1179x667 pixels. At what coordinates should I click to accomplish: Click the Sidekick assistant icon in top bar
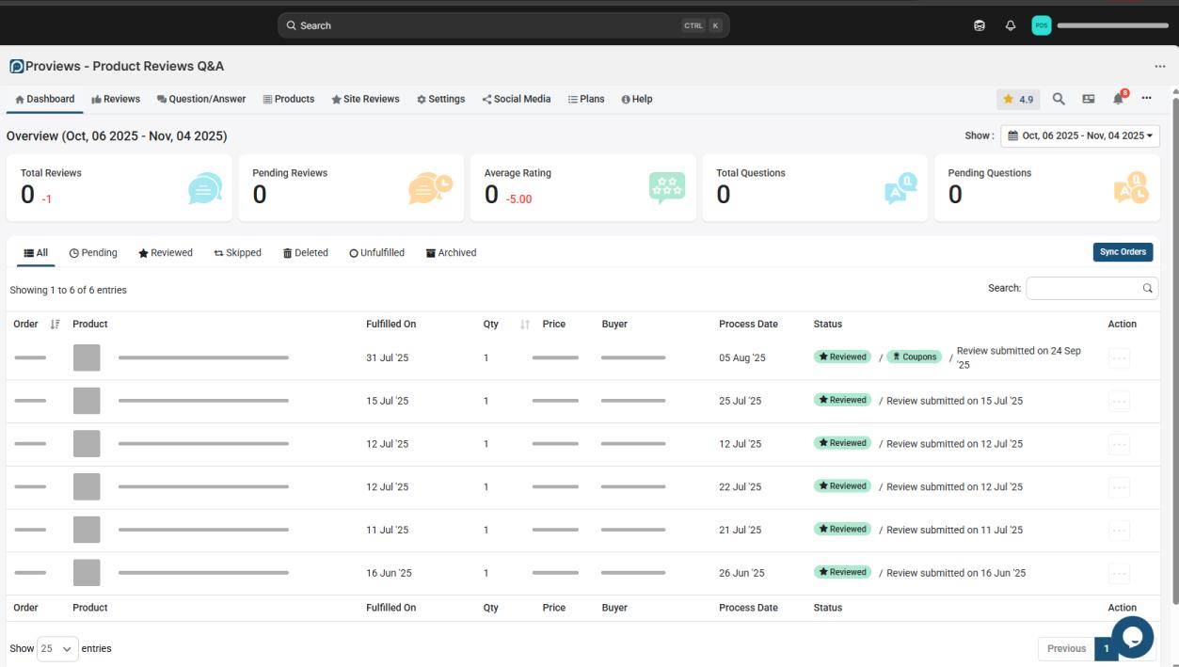coord(980,25)
